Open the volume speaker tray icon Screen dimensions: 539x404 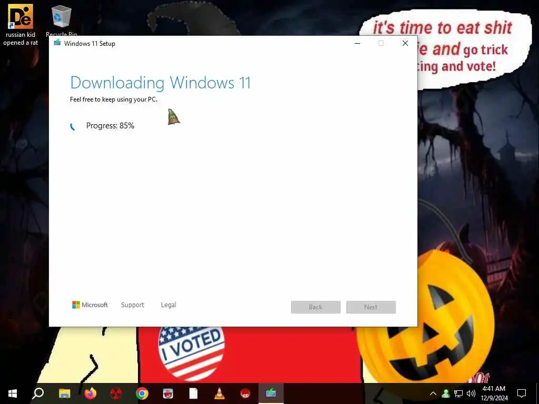click(471, 393)
